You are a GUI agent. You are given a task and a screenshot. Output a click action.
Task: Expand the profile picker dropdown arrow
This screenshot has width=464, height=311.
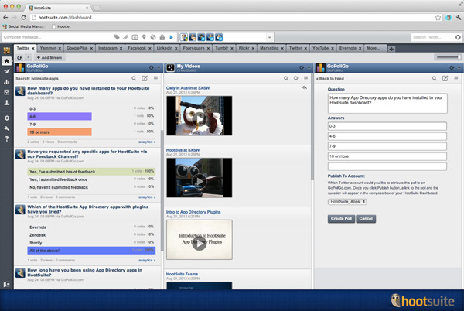tap(270, 37)
